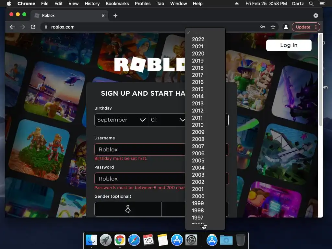
Task: Choose 2015 in the year list
Action: [205, 89]
